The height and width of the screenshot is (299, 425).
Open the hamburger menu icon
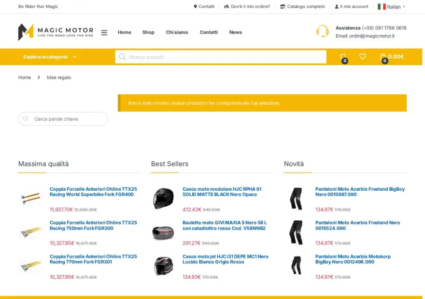pos(104,33)
